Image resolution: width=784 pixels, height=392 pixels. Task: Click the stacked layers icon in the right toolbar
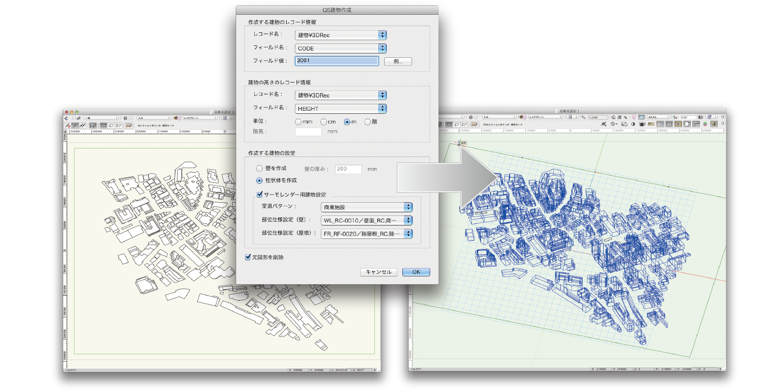tap(705, 124)
